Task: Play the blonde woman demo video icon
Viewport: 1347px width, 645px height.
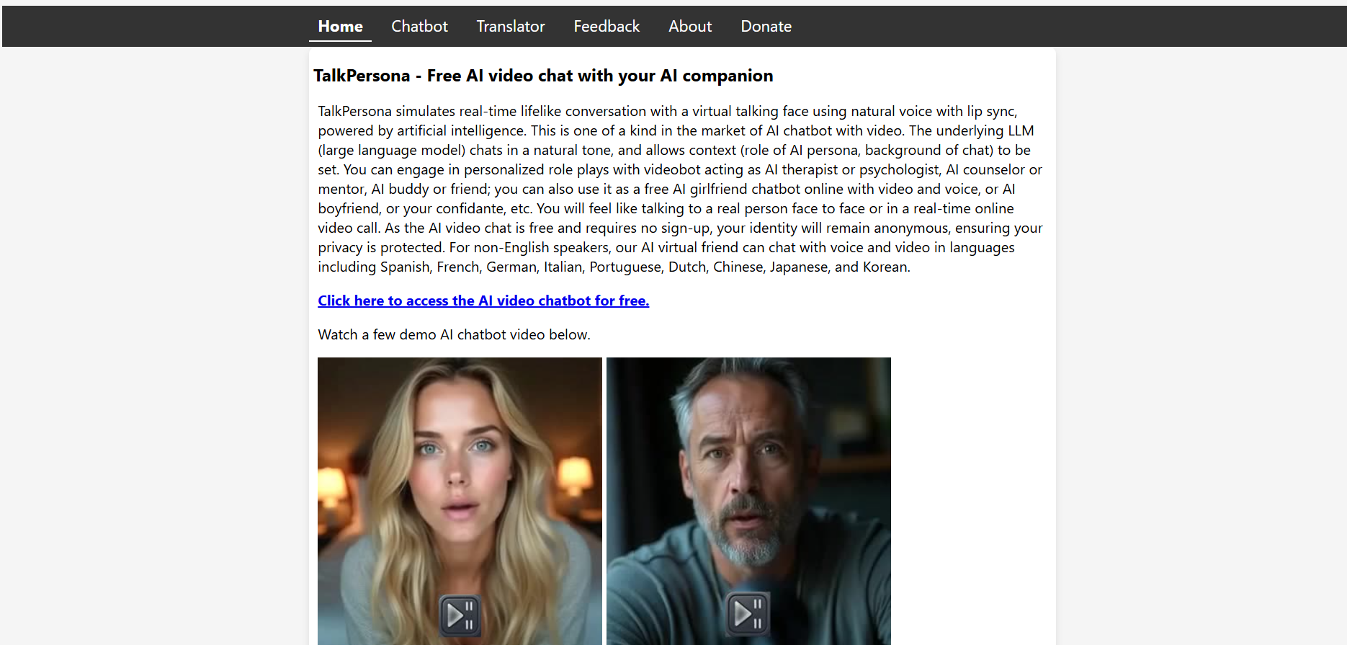Action: pyautogui.click(x=460, y=615)
